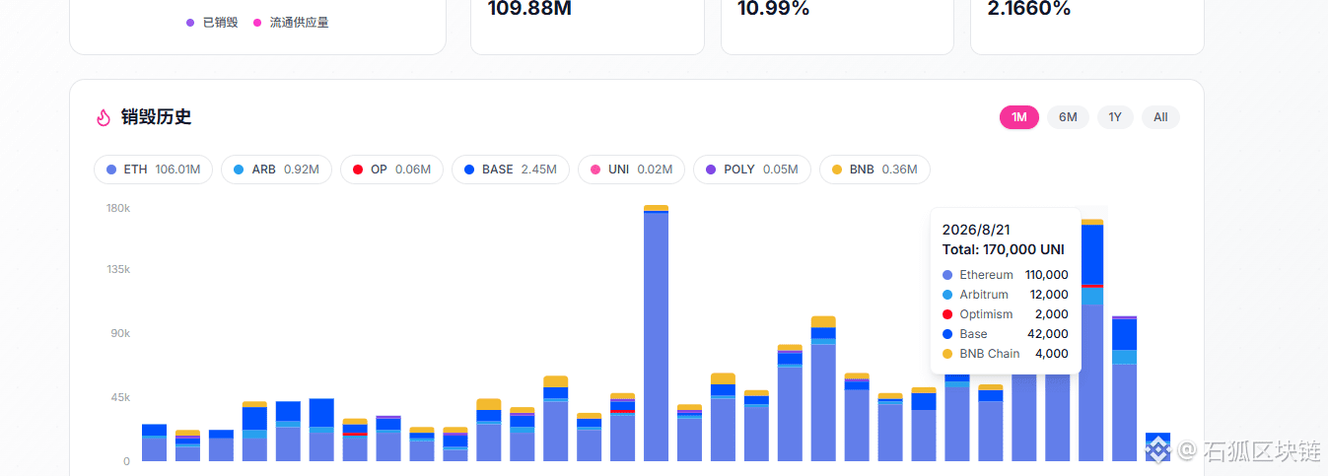The height and width of the screenshot is (476, 1328).
Task: Show the All time range
Action: tap(1160, 117)
